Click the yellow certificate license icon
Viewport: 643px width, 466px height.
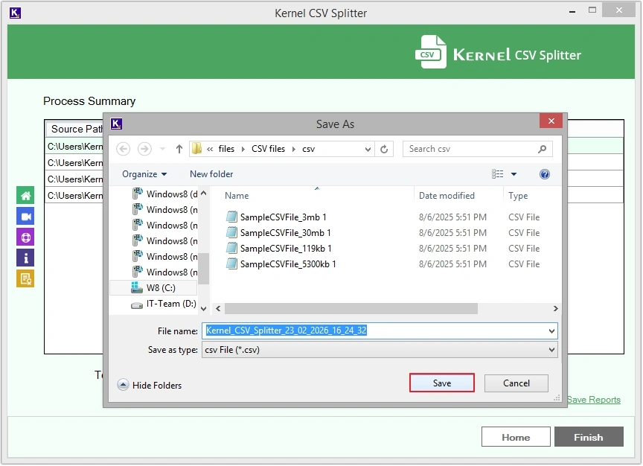pos(25,278)
